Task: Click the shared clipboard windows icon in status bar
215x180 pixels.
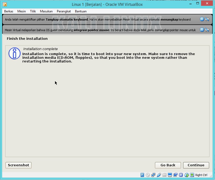Action: tap(175, 175)
